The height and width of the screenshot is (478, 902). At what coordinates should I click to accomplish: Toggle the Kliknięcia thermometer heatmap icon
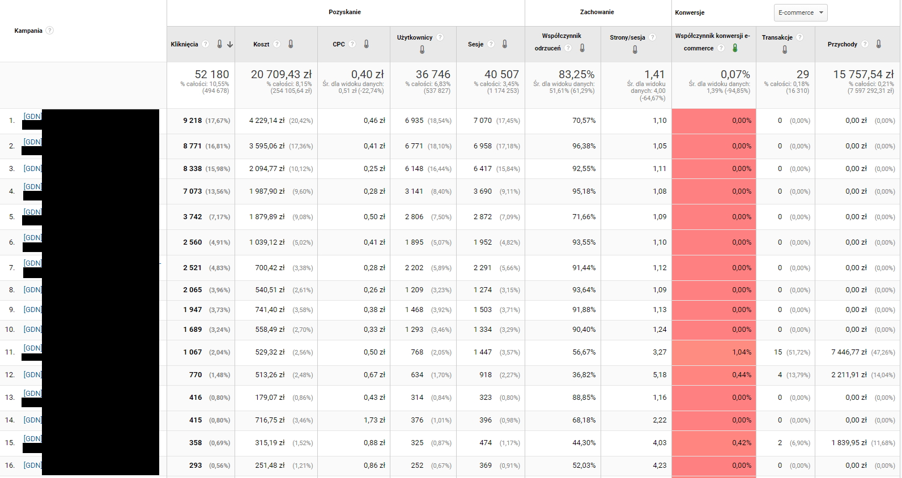(x=220, y=44)
